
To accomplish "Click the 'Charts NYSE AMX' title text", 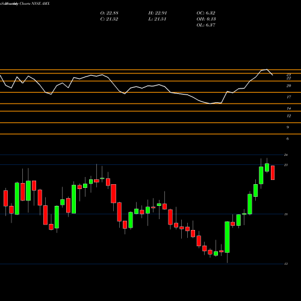I will [34, 4].
